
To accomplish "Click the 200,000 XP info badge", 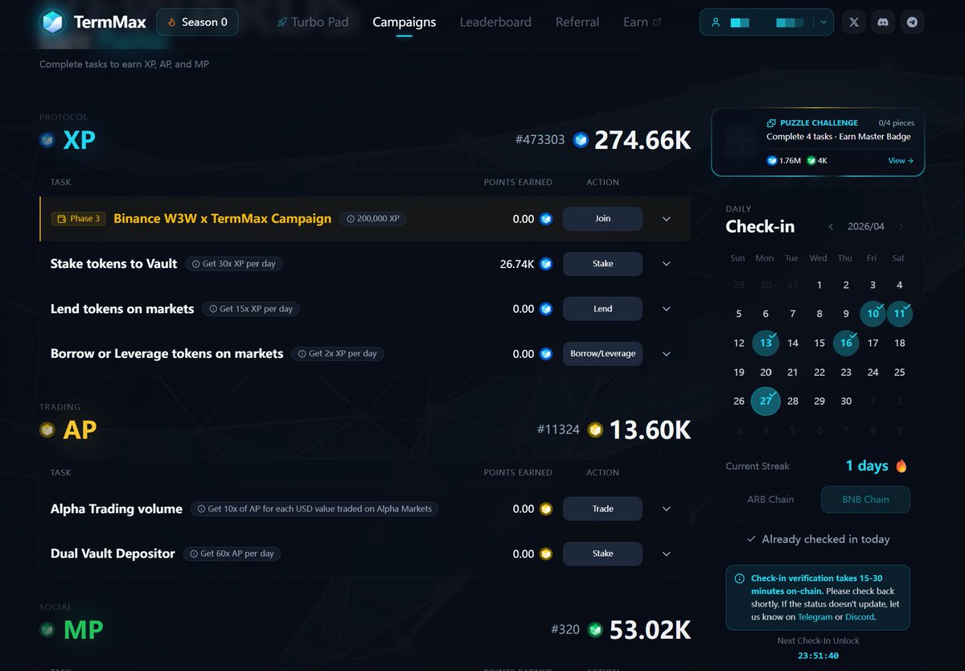I will point(372,219).
